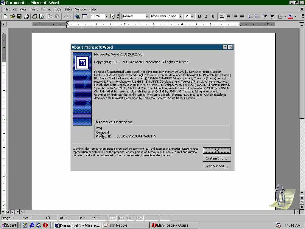The width and height of the screenshot is (305, 229).
Task: Increase paragraph indent icon
Action: pos(272,16)
